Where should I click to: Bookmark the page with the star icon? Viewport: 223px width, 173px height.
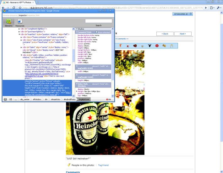(x=20, y=8)
